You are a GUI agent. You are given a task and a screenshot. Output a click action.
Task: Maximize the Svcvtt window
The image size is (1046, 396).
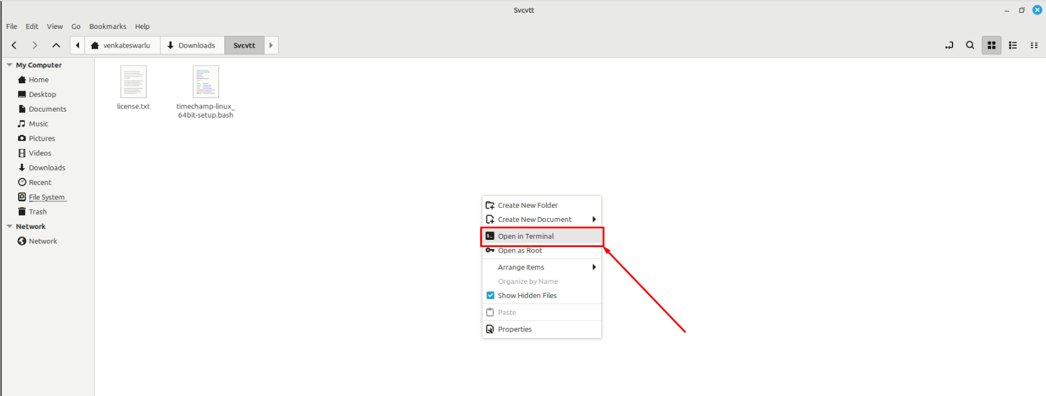click(1022, 10)
